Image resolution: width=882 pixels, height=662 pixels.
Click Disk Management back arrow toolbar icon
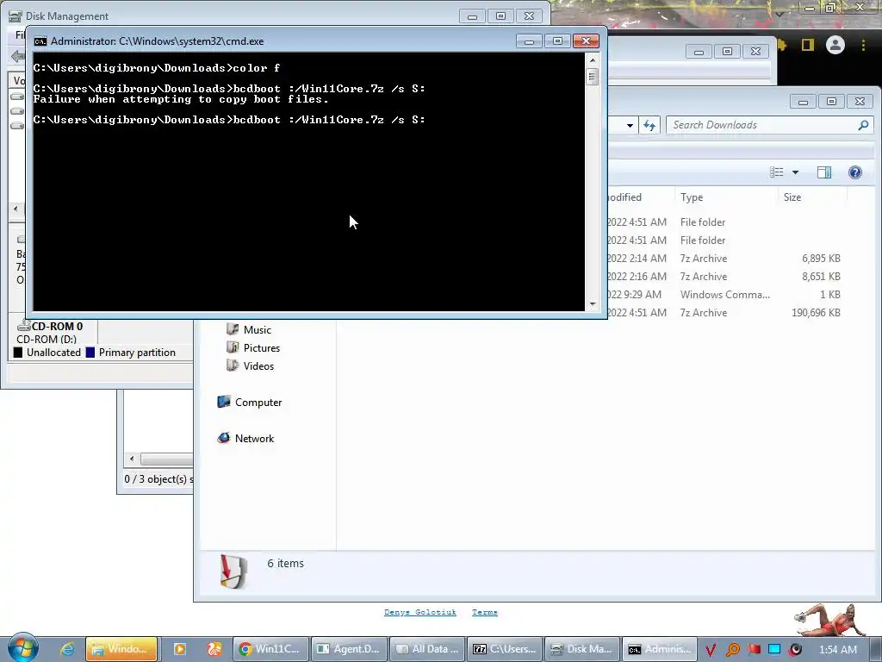17,56
